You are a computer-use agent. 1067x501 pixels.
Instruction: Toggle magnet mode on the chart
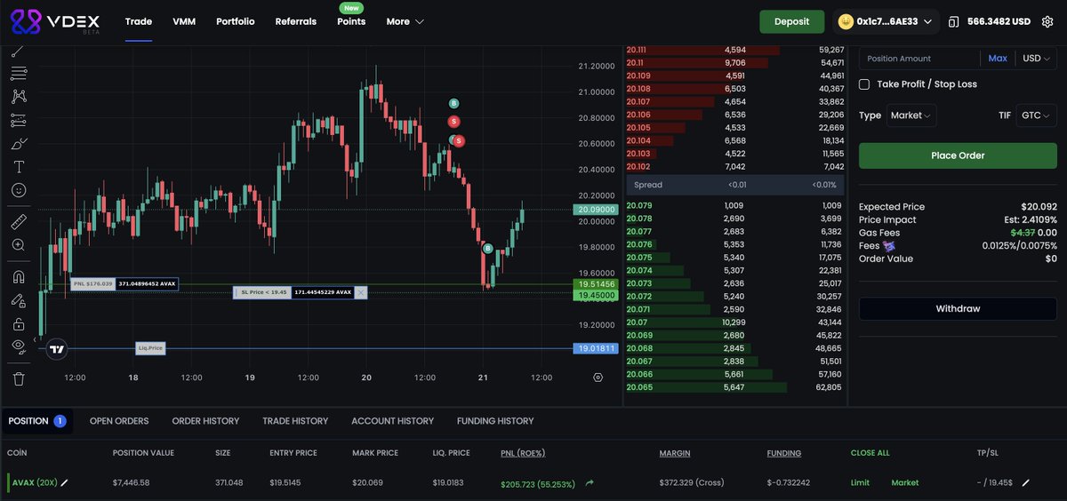click(19, 277)
